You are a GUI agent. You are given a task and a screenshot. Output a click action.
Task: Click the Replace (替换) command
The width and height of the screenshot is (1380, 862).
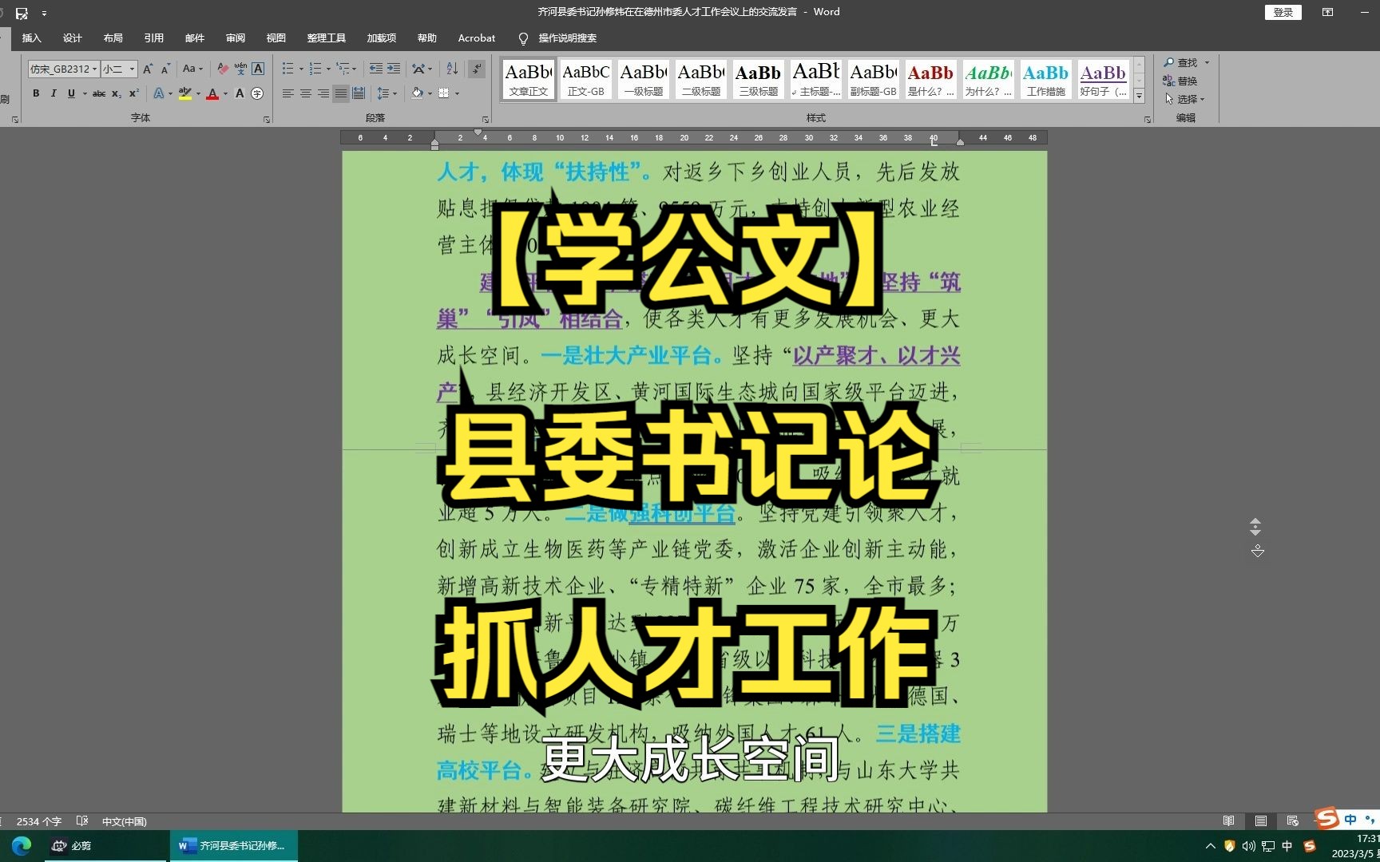[x=1180, y=81]
